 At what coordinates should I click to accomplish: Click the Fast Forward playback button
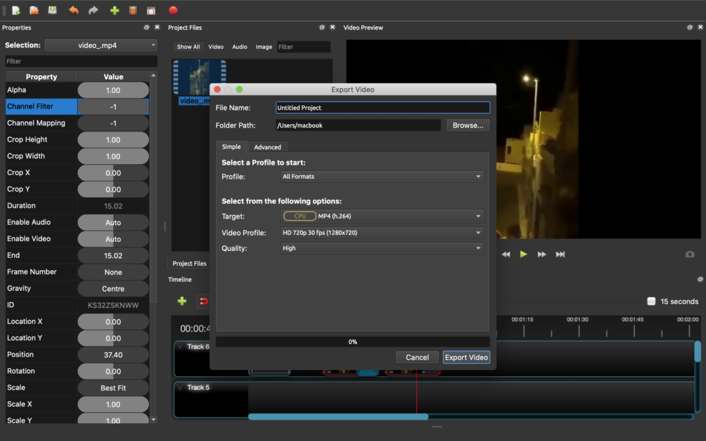click(542, 254)
